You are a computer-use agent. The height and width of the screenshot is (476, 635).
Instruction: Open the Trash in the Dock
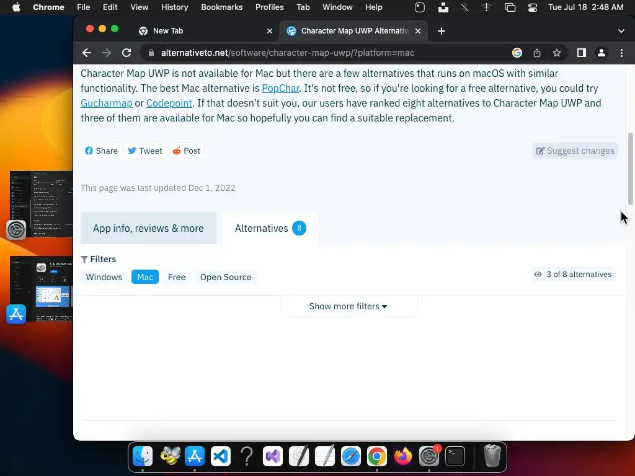pyautogui.click(x=492, y=456)
